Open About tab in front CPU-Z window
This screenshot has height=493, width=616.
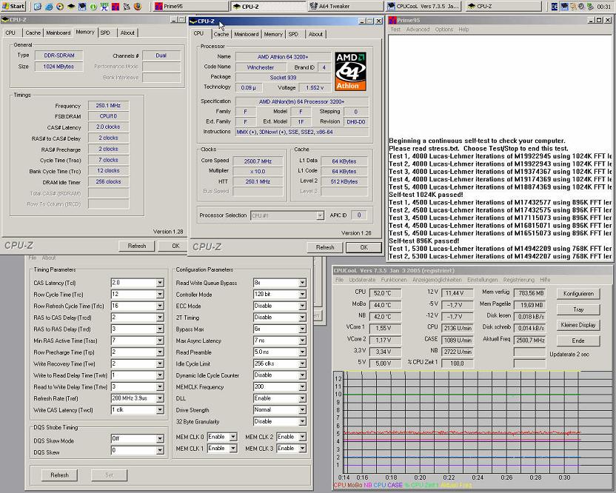[315, 35]
